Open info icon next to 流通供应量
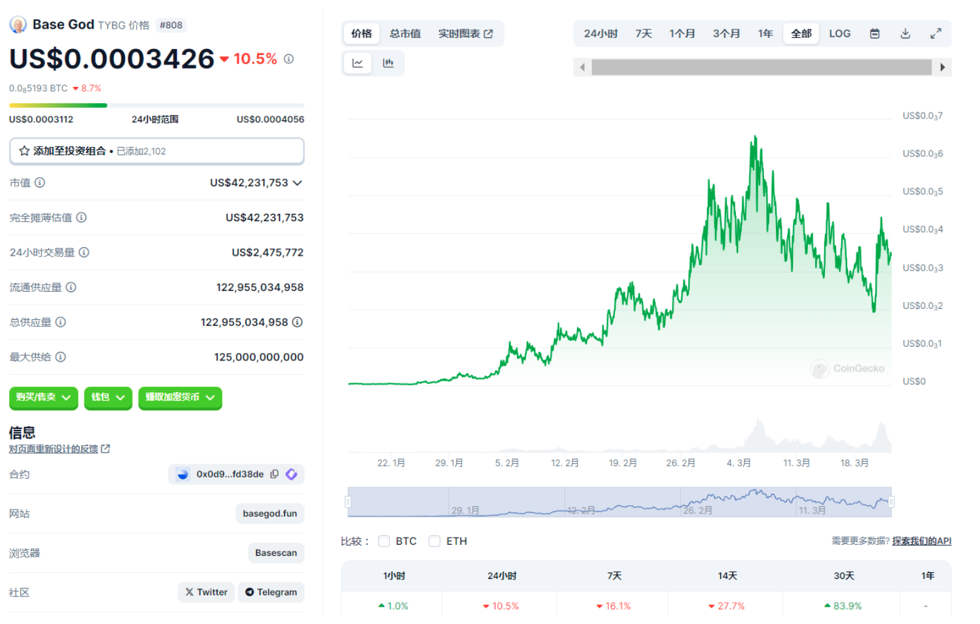 tap(71, 287)
